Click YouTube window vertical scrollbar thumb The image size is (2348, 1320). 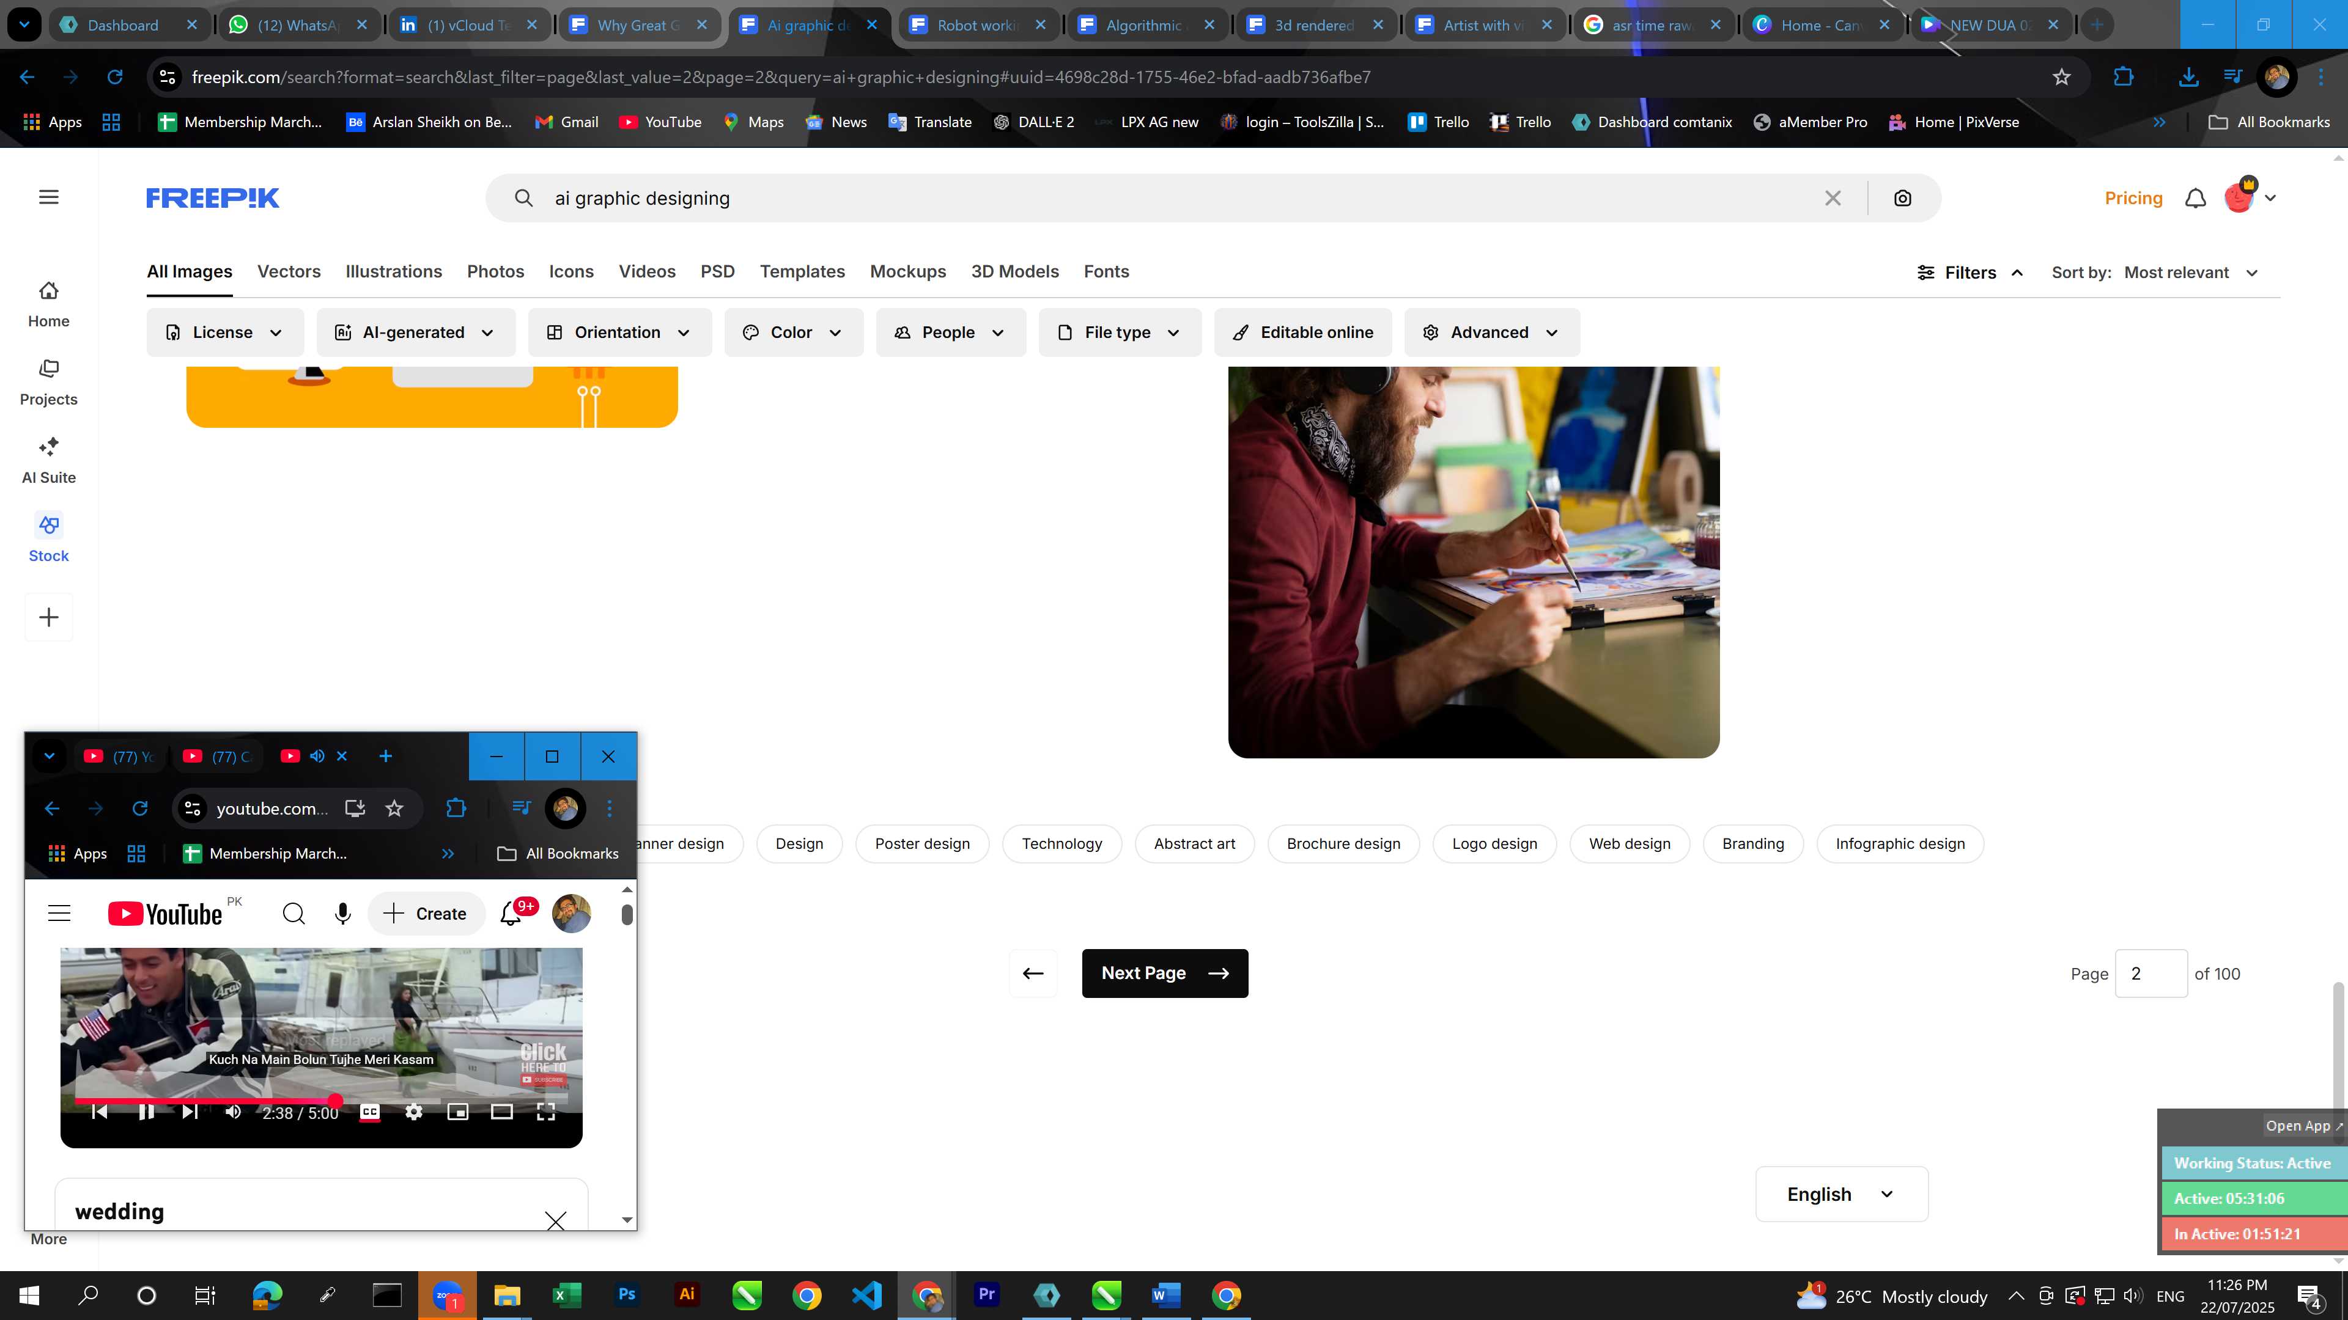[626, 914]
